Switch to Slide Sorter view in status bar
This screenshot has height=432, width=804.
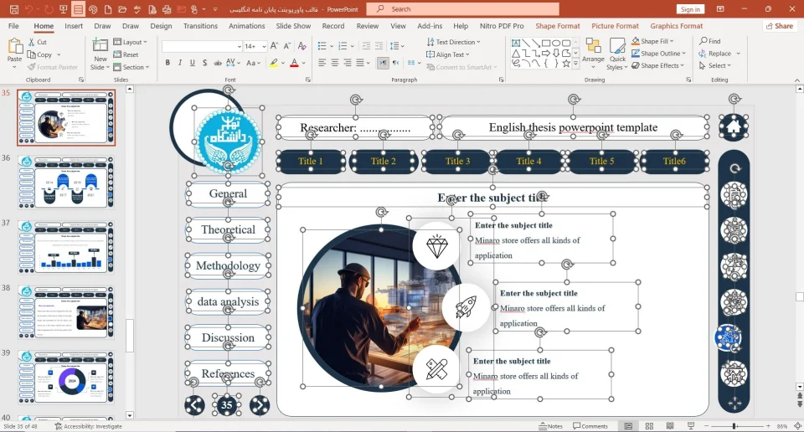click(x=649, y=426)
